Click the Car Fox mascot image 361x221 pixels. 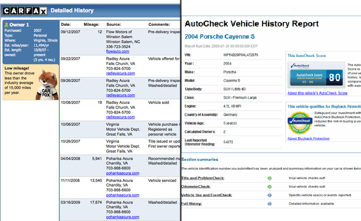click(47, 85)
